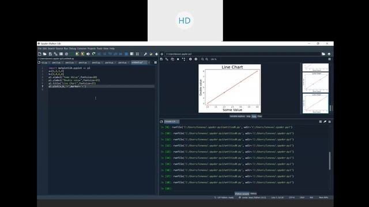The height and width of the screenshot is (207, 369).
Task: Click the New file icon in the toolbar
Action: tap(39, 54)
